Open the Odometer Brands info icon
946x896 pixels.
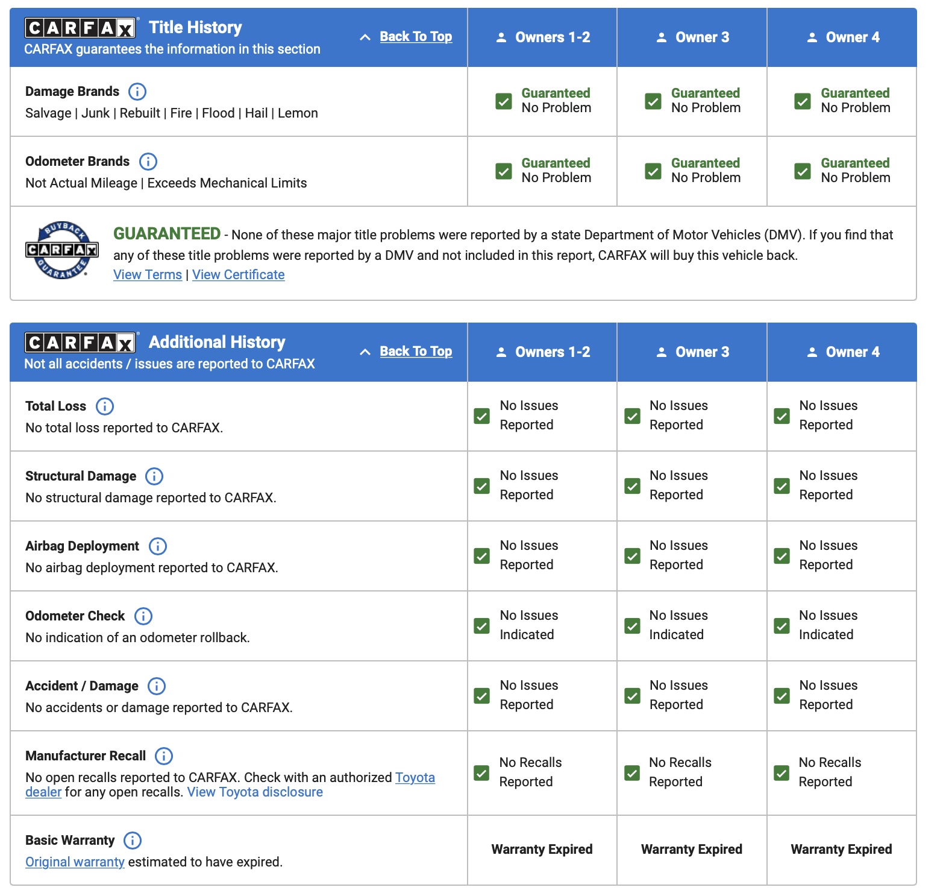tap(148, 162)
